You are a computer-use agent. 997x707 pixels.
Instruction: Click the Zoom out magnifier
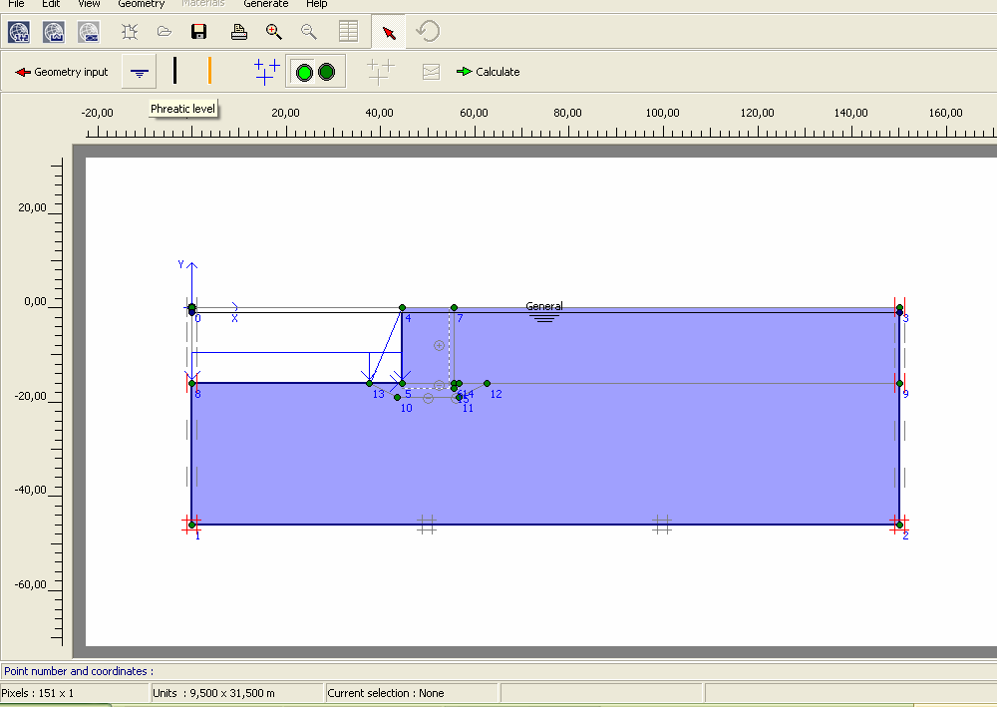(x=309, y=32)
